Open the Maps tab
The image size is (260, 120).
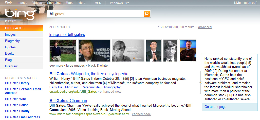69,3
